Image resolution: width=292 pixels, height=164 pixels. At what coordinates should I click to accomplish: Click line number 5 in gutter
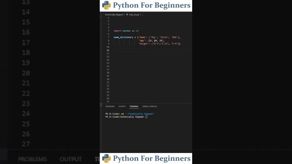tap(109, 31)
